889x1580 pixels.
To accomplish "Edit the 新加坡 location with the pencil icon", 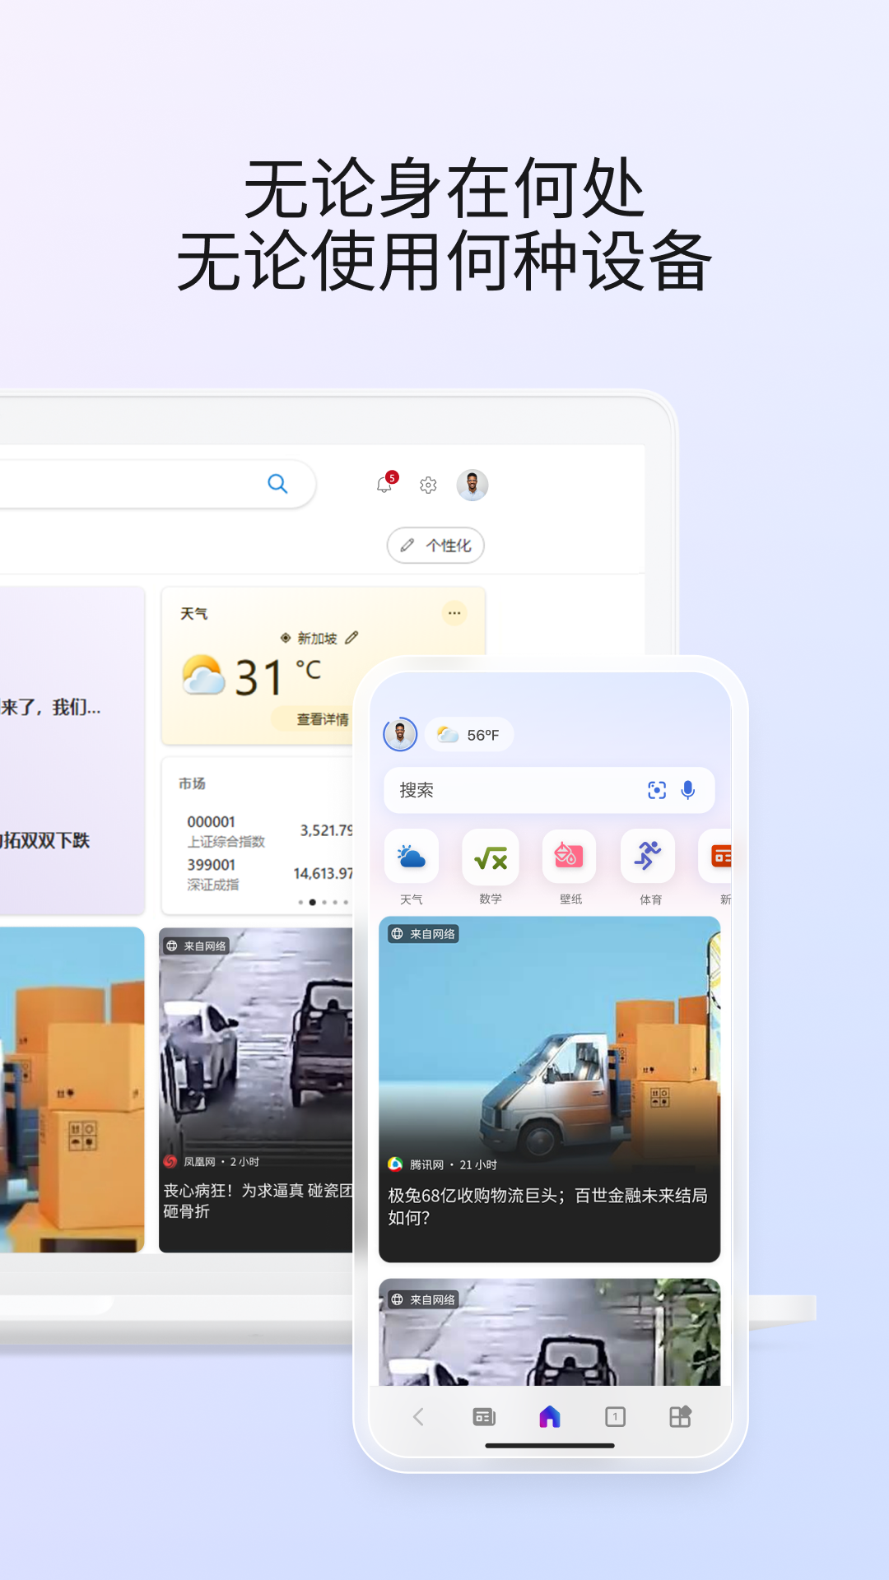I will pyautogui.click(x=352, y=638).
